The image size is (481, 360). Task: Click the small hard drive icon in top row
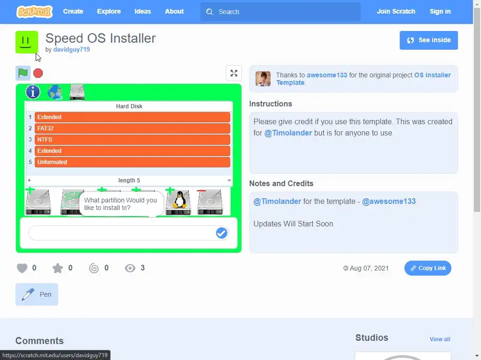pos(77,92)
